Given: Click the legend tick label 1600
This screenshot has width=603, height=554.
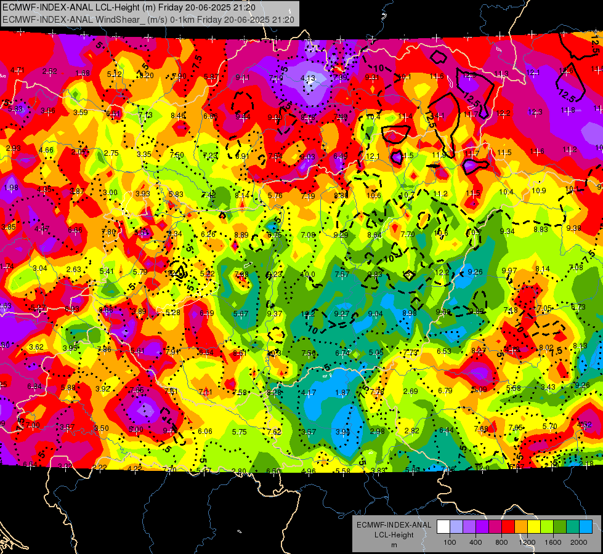Looking at the screenshot, I should [553, 542].
